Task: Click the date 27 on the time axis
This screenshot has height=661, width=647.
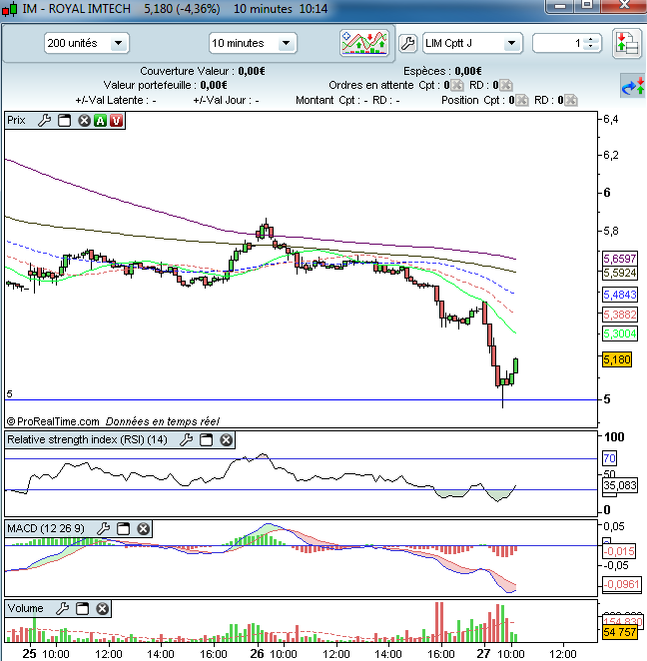Action: (483, 654)
